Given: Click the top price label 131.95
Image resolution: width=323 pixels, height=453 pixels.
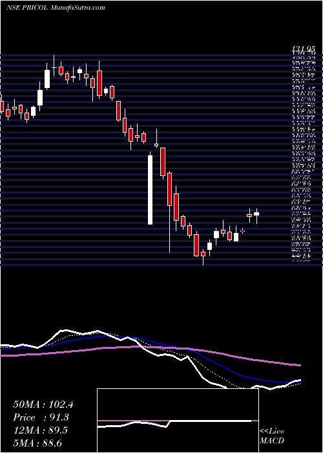Looking at the screenshot, I should point(302,49).
